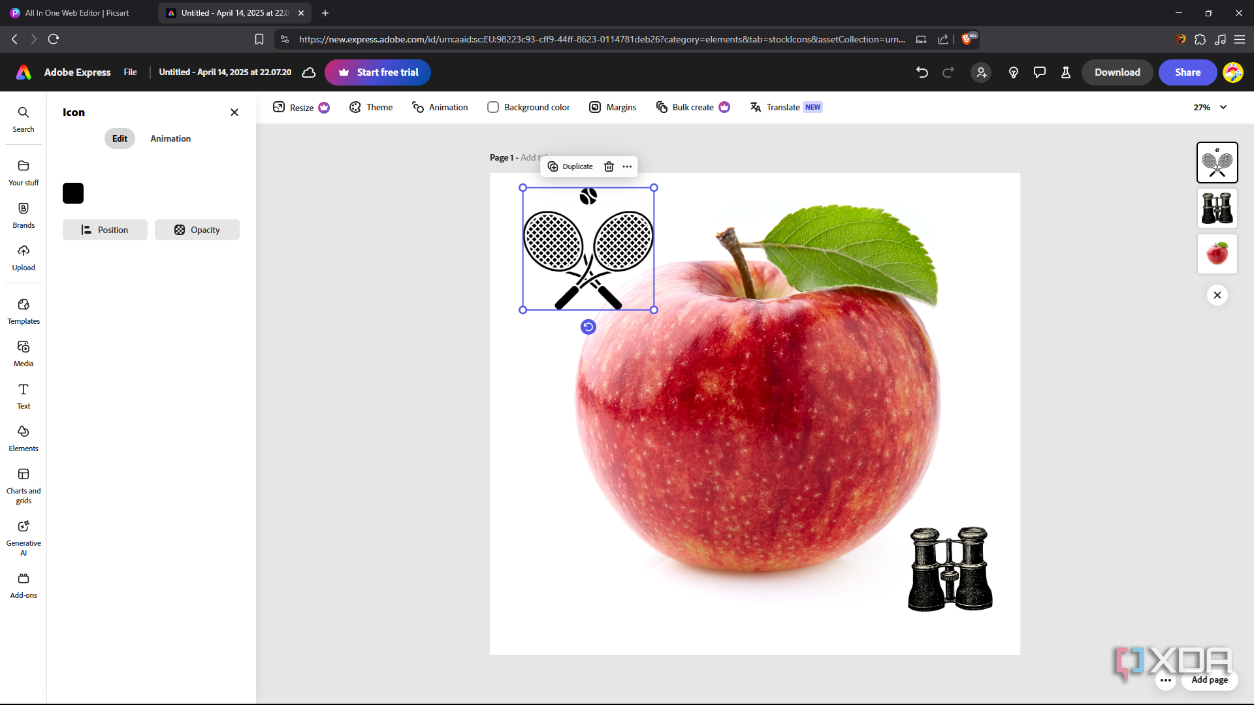This screenshot has height=705, width=1254.
Task: Open the File menu
Action: tap(130, 72)
